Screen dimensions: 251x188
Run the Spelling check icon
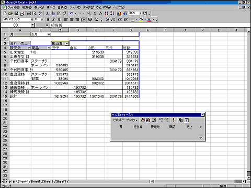[40, 13]
